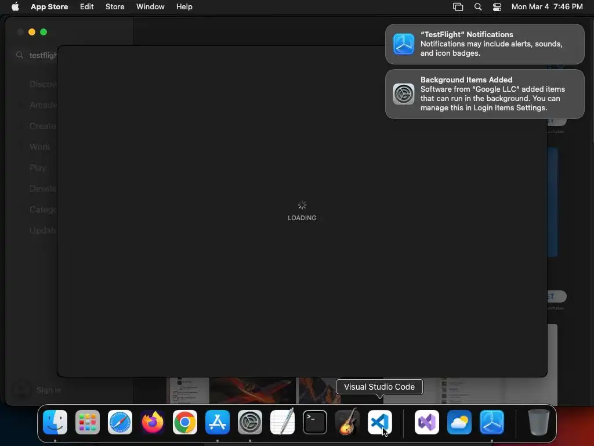This screenshot has width=594, height=446.
Task: Click the Background Items notification settings icon
Action: tap(404, 94)
